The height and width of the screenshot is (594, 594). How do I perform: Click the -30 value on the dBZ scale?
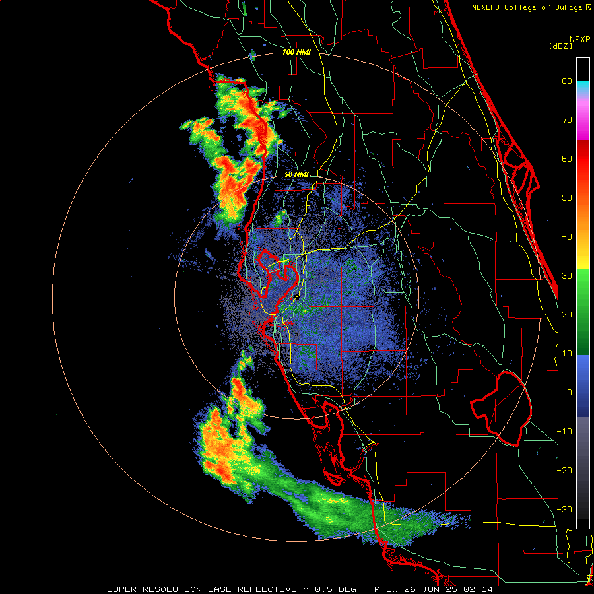(564, 509)
